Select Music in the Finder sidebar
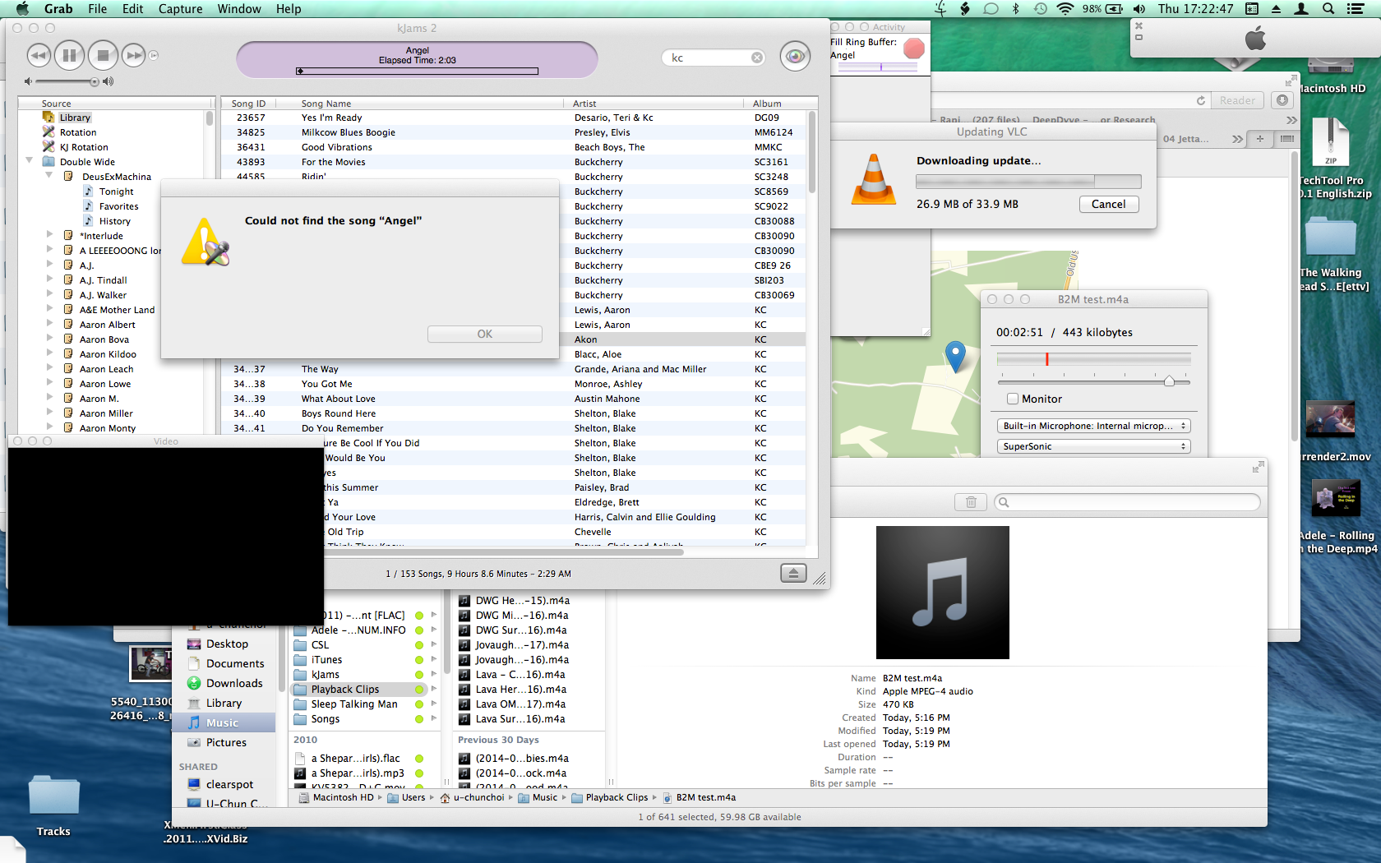 tap(222, 722)
